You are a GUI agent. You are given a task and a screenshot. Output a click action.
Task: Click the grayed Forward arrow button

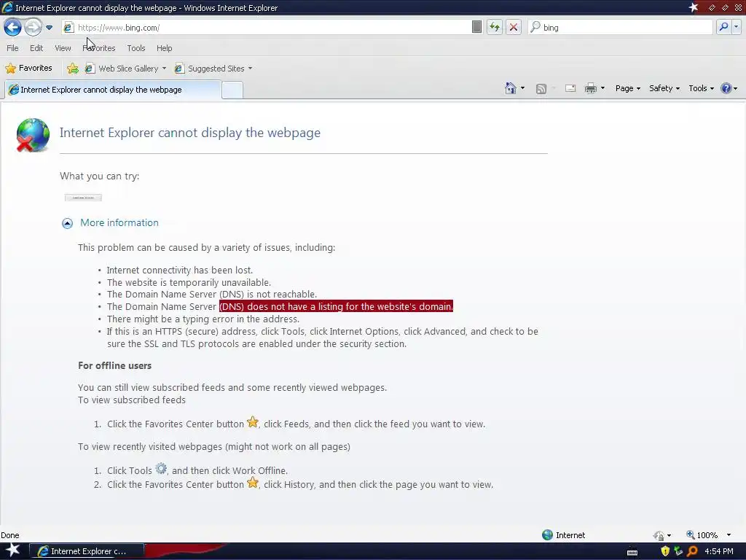coord(33,27)
